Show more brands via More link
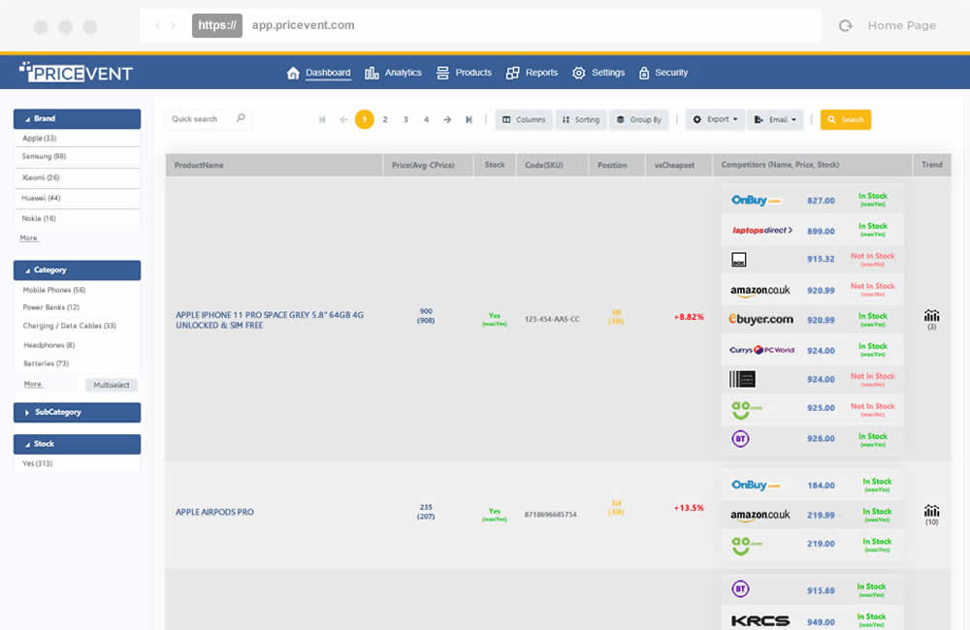Screen dimensions: 970x630 coord(28,238)
